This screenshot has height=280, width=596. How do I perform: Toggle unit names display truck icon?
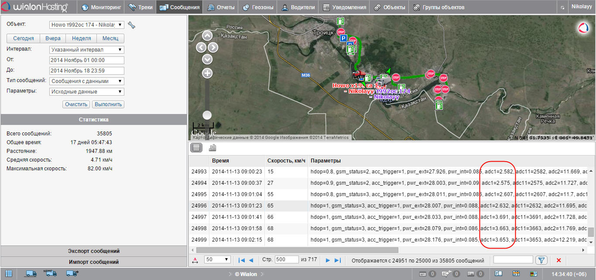tap(50, 273)
